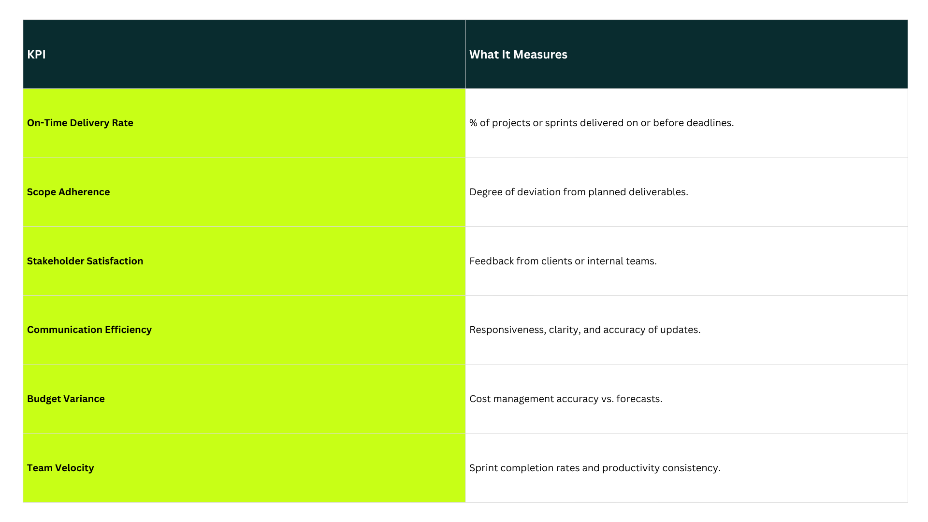Click the feedback from clients description
This screenshot has height=522, width=928.
click(x=563, y=261)
